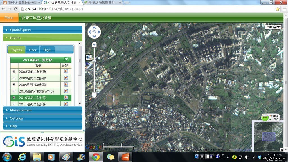This screenshot has width=288, height=162.
Task: Expand the Measurement panel
Action: (x=42, y=110)
